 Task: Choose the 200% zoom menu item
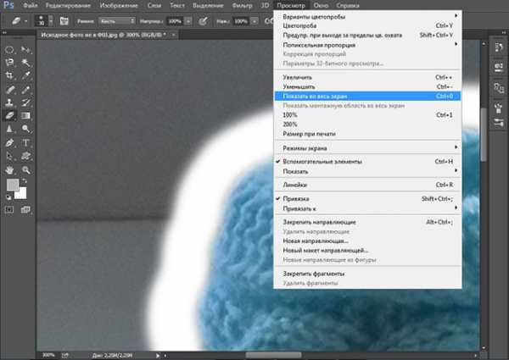(367, 125)
